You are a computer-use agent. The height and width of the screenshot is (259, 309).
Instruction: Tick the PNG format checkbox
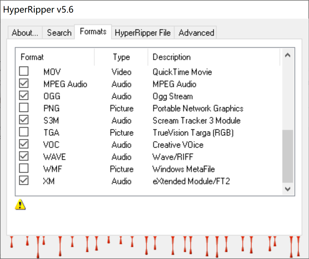(24, 108)
